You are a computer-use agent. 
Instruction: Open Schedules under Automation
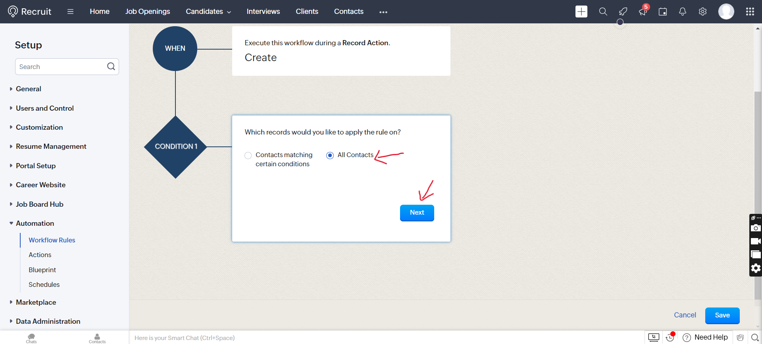tap(44, 284)
